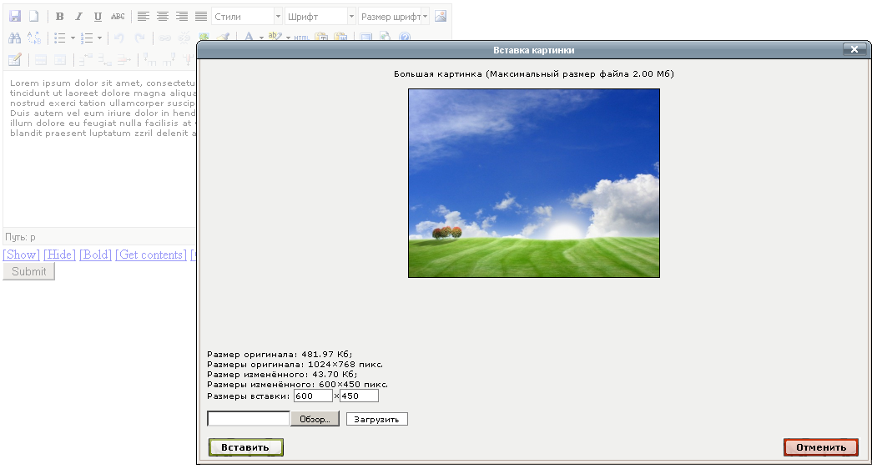Center align the text

pyautogui.click(x=163, y=16)
